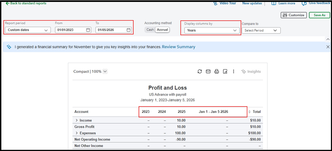Image resolution: width=332 pixels, height=151 pixels.
Task: Open the To date calendar icon
Action: [x=129, y=30]
